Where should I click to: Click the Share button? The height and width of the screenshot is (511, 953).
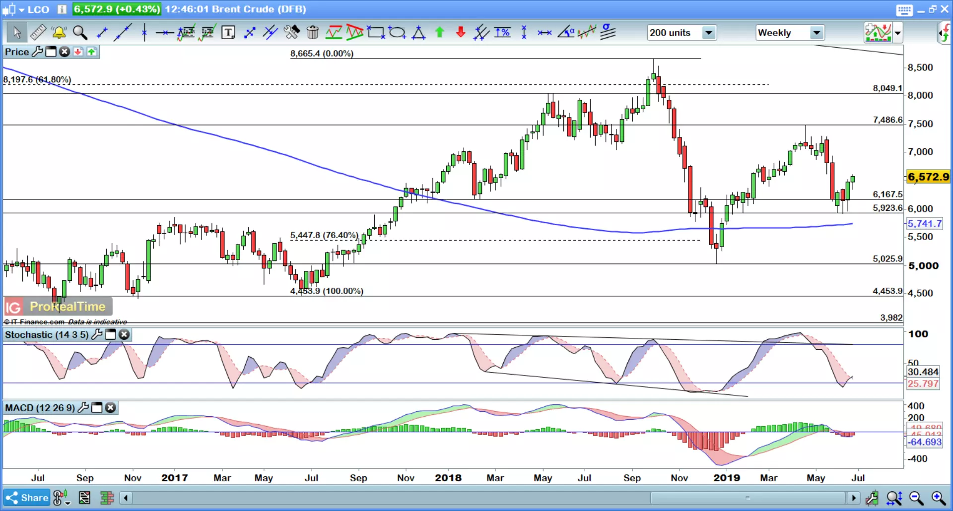point(26,498)
